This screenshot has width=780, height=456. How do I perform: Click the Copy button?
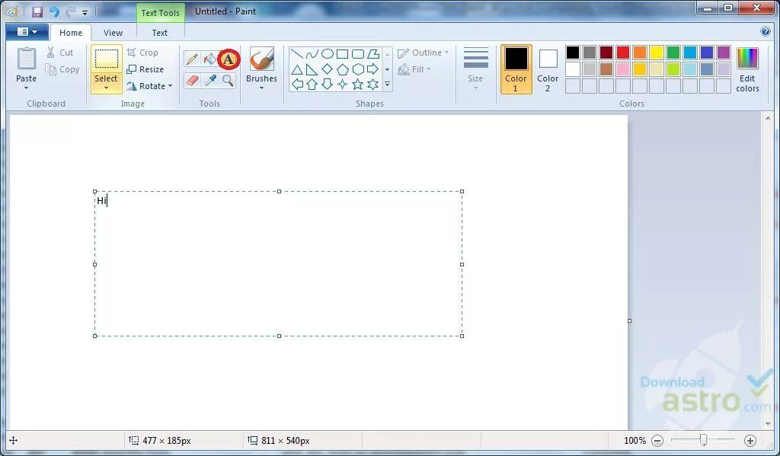coord(62,69)
